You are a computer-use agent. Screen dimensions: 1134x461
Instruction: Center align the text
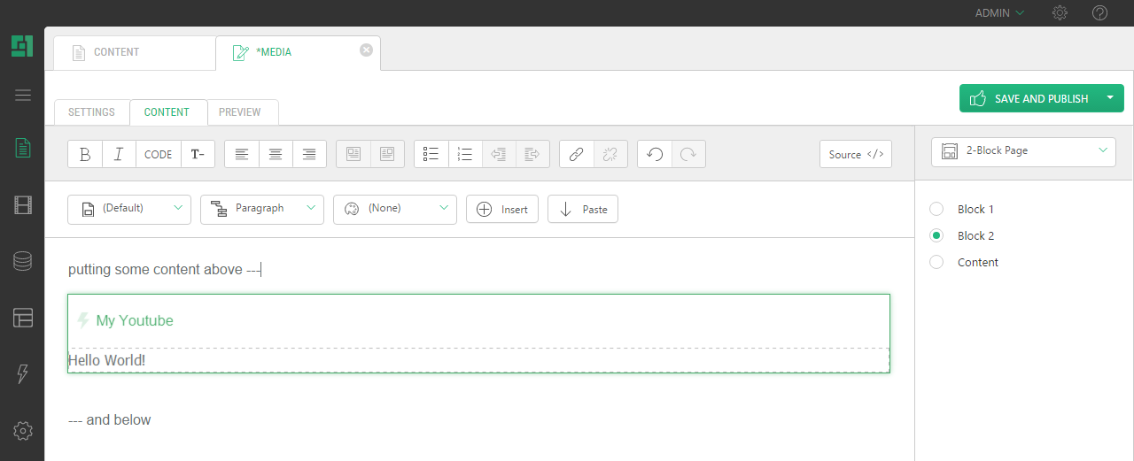pos(276,154)
